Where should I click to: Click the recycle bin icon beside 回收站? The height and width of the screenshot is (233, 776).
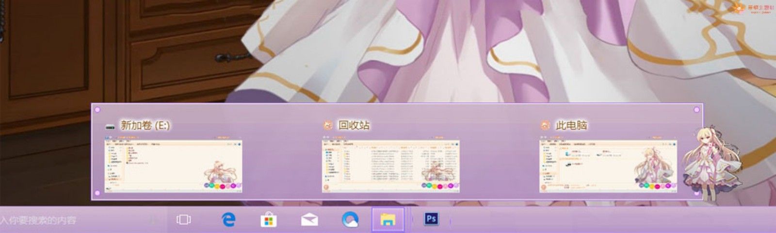tap(328, 125)
